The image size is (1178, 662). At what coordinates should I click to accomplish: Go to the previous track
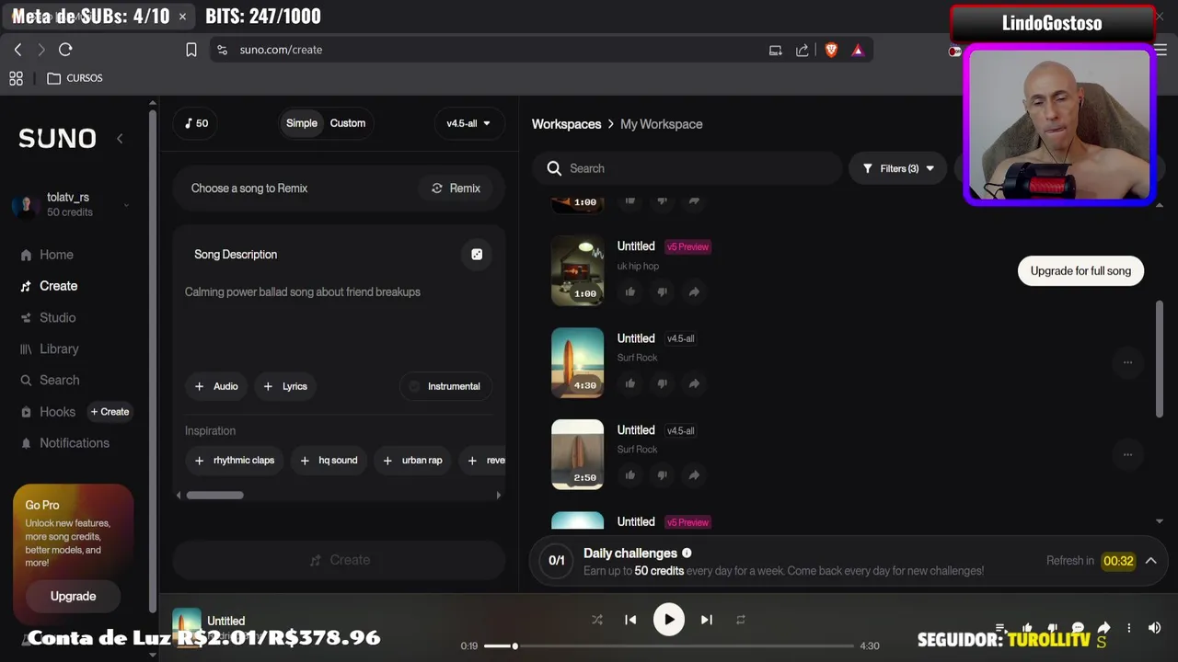click(x=630, y=620)
